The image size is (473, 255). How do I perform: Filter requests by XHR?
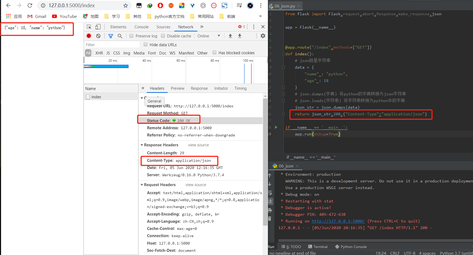pos(99,53)
